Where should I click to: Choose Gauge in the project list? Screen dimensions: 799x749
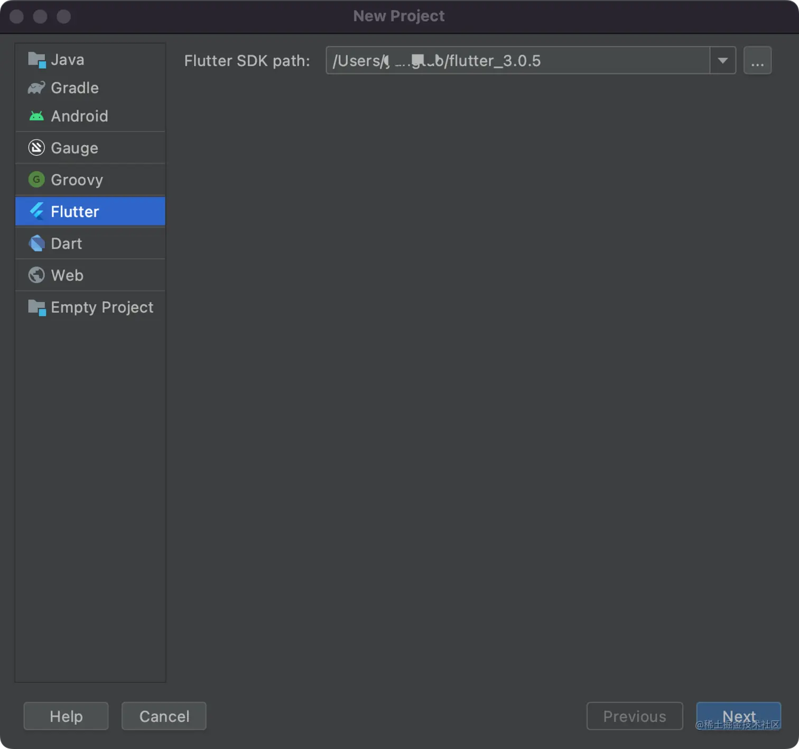click(90, 148)
